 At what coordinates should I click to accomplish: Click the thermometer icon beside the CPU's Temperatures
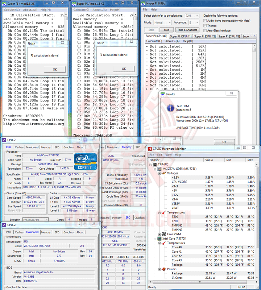[x=164, y=243]
